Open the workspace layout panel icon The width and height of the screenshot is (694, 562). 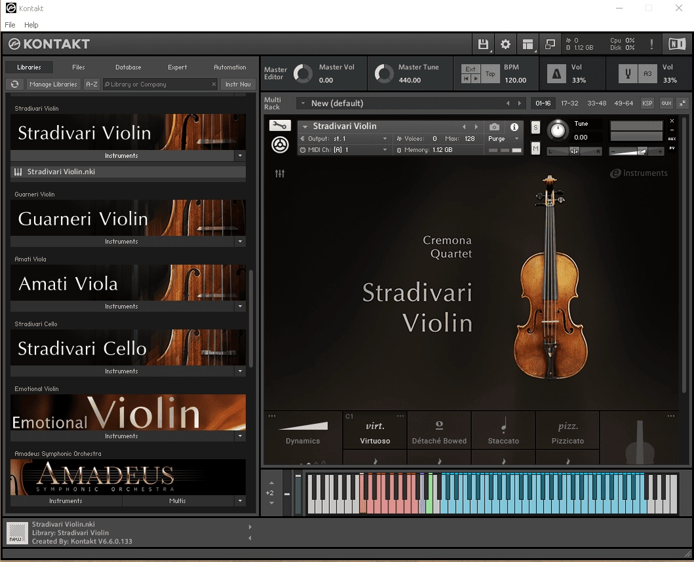[x=527, y=44]
